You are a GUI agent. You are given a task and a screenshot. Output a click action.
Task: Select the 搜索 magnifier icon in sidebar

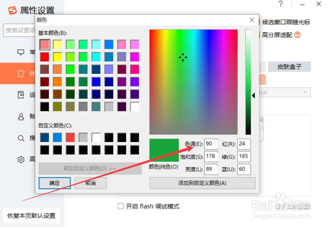[21, 138]
